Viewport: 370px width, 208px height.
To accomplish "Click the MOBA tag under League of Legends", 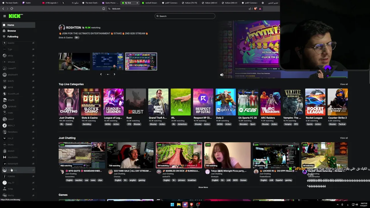I will pyautogui.click(x=108, y=124).
